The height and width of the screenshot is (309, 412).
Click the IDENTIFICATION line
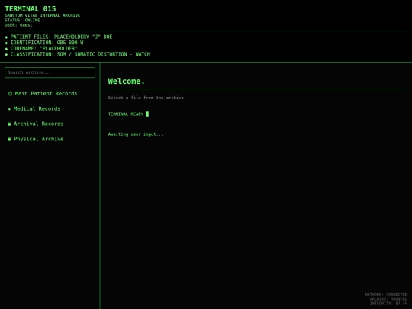pyautogui.click(x=44, y=43)
